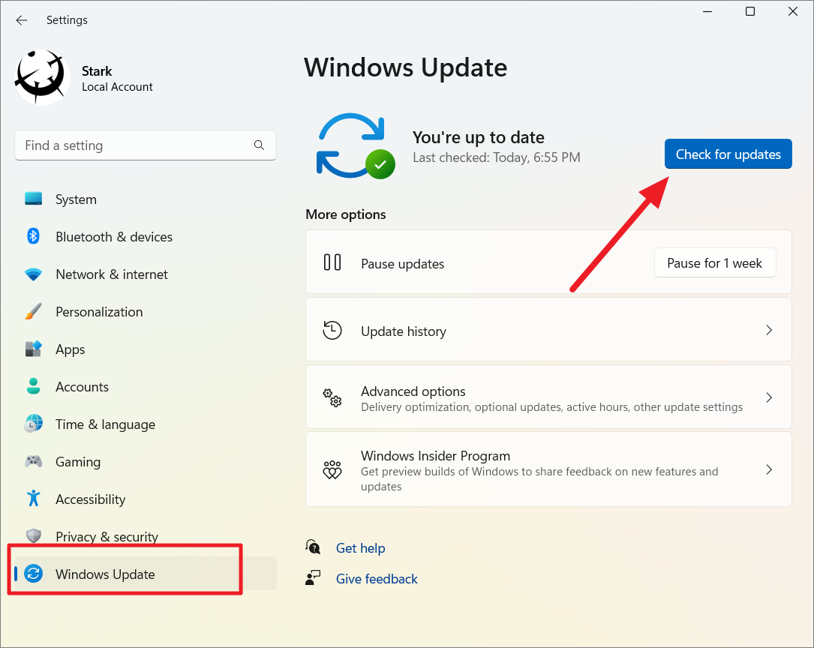Open Gaming settings label

pos(78,462)
